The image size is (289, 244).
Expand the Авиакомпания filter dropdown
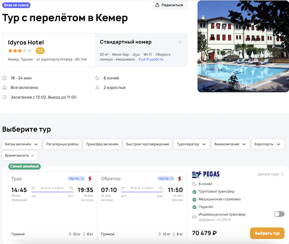pyautogui.click(x=232, y=144)
